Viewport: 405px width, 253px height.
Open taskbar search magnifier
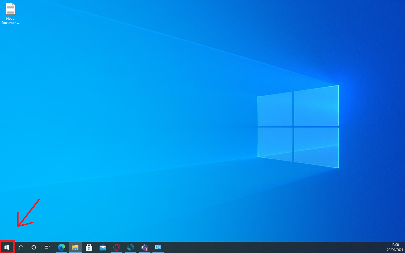[20, 247]
